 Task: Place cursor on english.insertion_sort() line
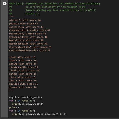point(26,97)
